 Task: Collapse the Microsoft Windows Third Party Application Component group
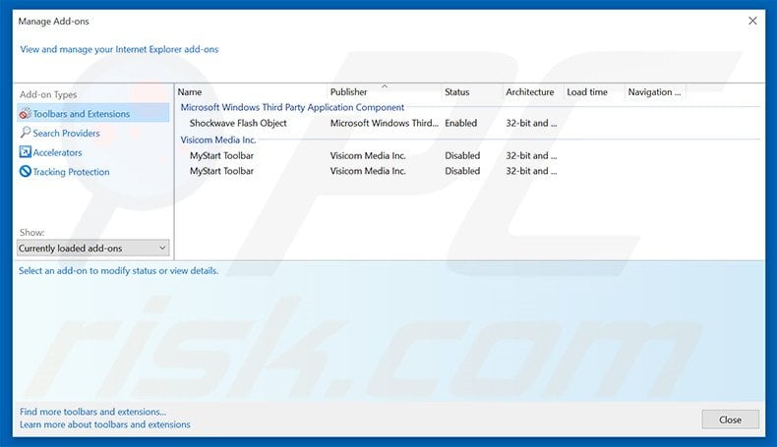[x=292, y=107]
